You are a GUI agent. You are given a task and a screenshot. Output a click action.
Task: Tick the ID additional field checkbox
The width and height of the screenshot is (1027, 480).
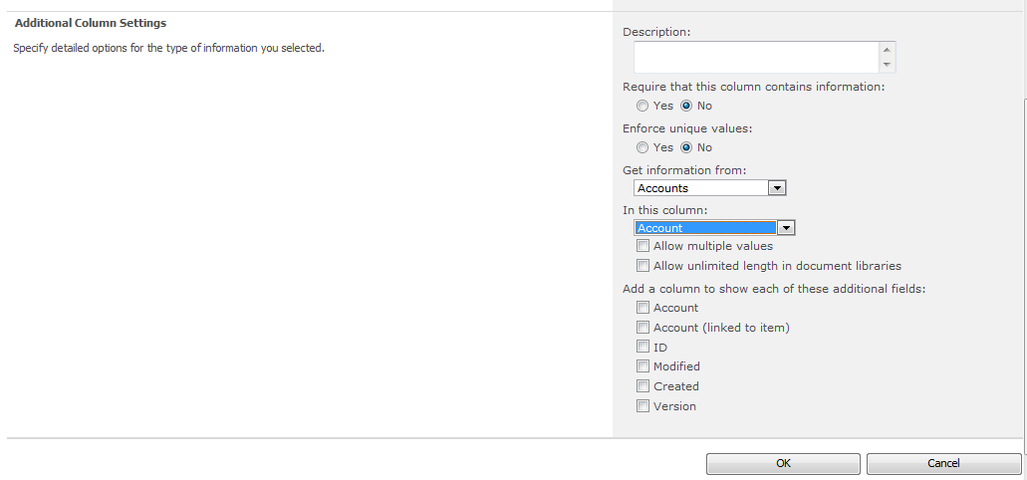643,348
